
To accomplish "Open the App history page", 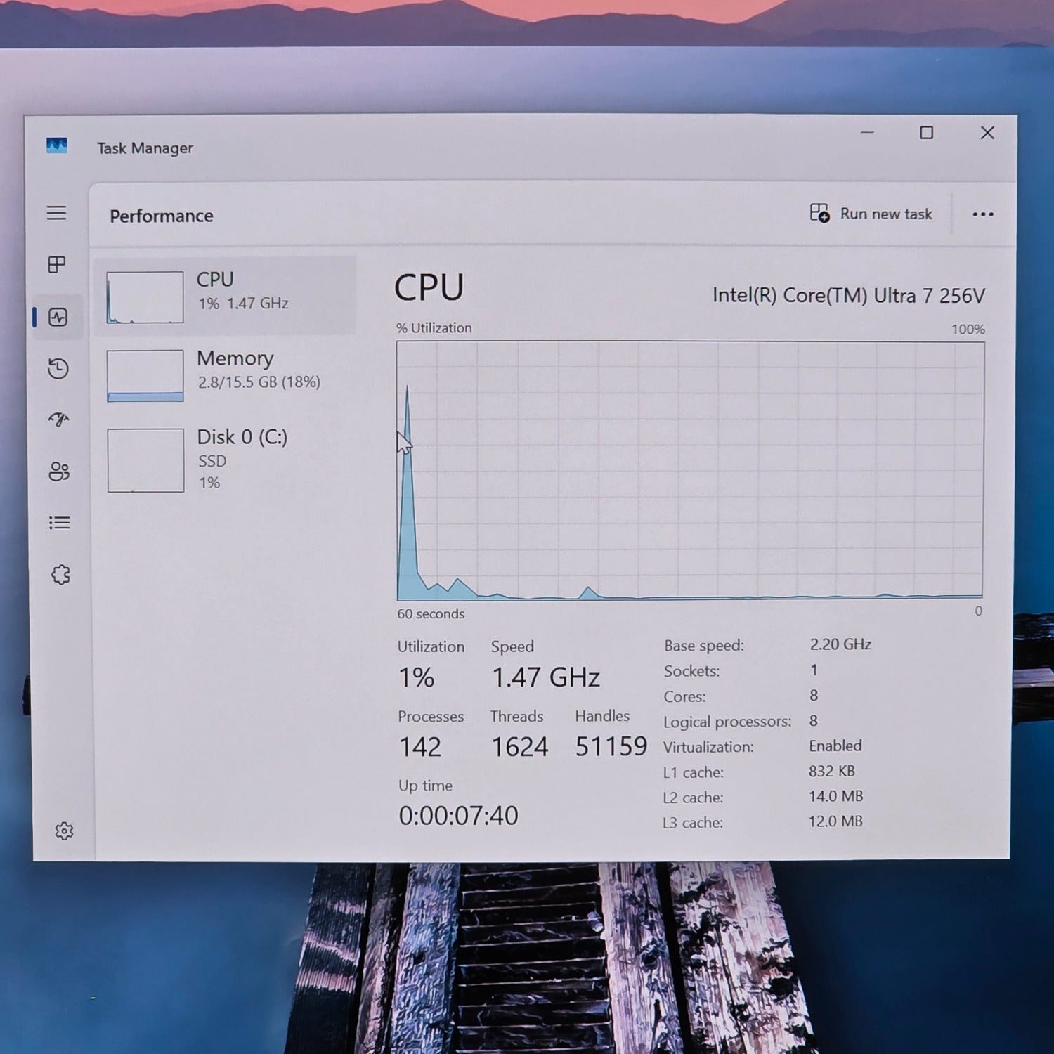I will pos(58,368).
